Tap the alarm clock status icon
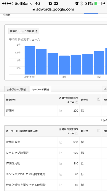The height and width of the screenshot is (191, 107). pyautogui.click(x=77, y=4)
